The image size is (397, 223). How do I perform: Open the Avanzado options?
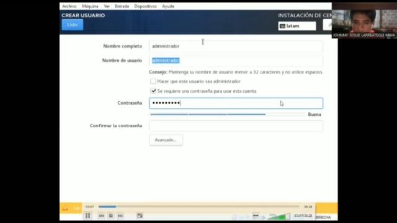(x=166, y=140)
